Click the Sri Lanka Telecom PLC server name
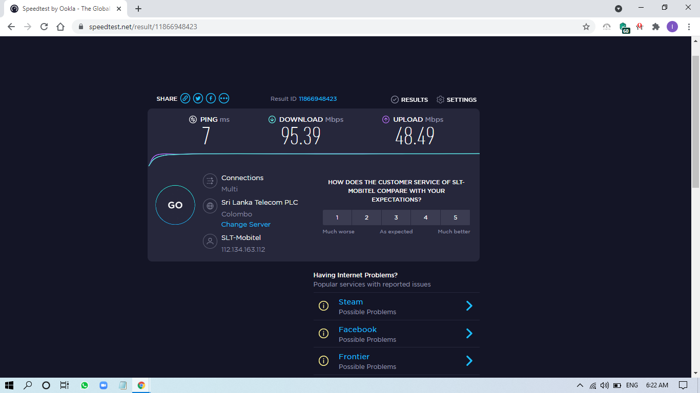The image size is (700, 393). (260, 202)
